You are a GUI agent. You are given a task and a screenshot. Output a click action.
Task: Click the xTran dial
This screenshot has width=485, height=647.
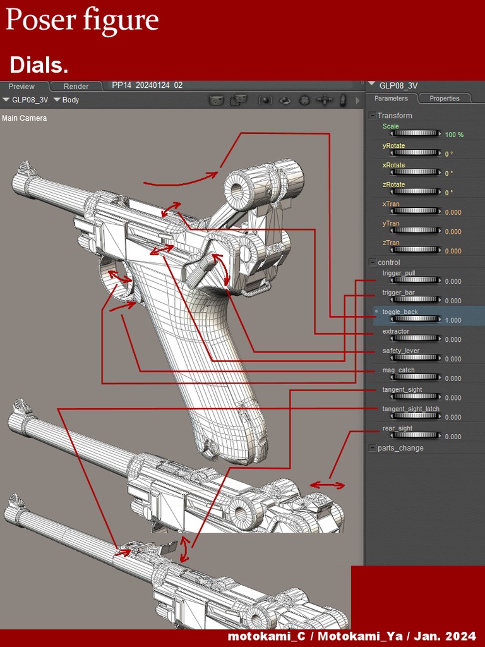pos(416,211)
